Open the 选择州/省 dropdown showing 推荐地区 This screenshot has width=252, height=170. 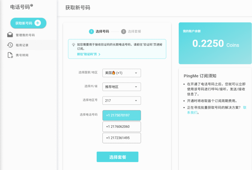tap(122, 87)
